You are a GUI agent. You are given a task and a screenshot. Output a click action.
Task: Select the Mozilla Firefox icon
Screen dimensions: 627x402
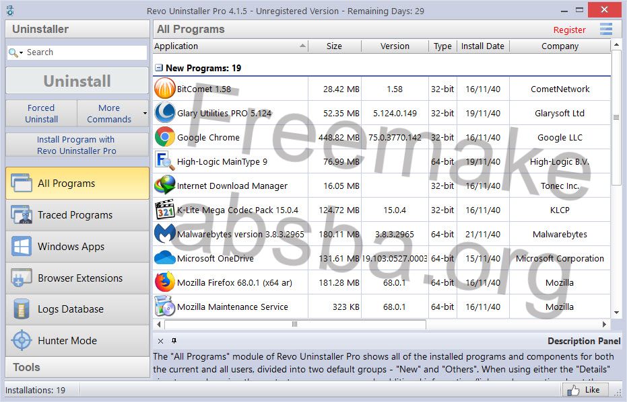(165, 282)
